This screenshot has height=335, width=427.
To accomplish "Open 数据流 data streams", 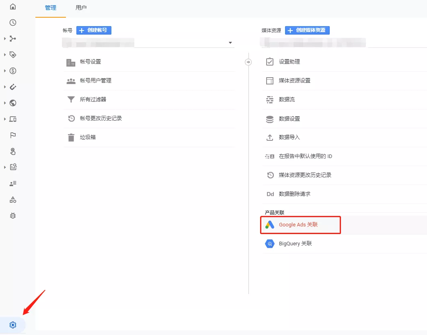I will tap(287, 99).
